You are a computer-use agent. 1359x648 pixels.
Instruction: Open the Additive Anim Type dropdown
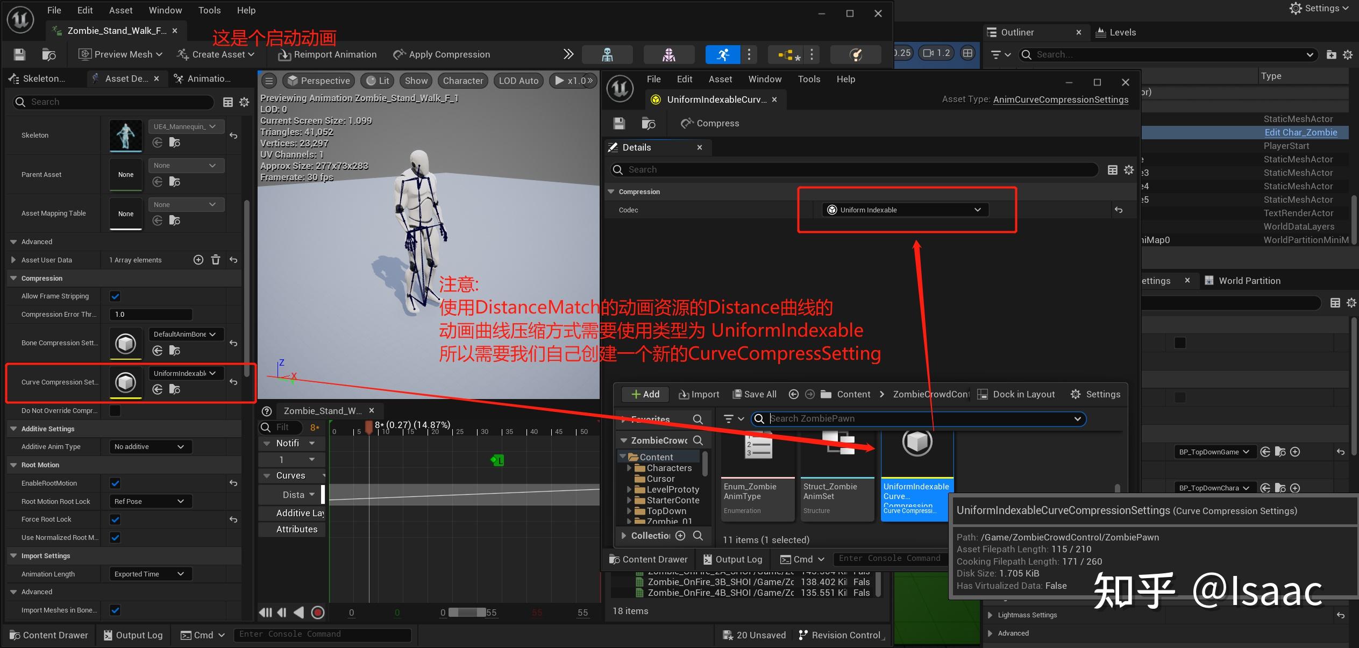pyautogui.click(x=150, y=446)
